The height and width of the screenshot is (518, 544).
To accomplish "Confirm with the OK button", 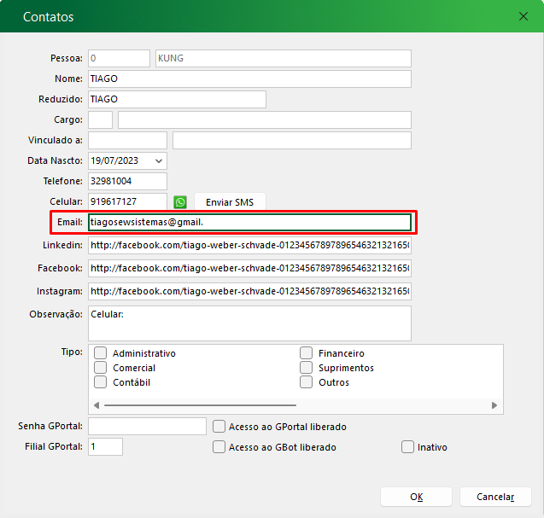I will point(416,497).
